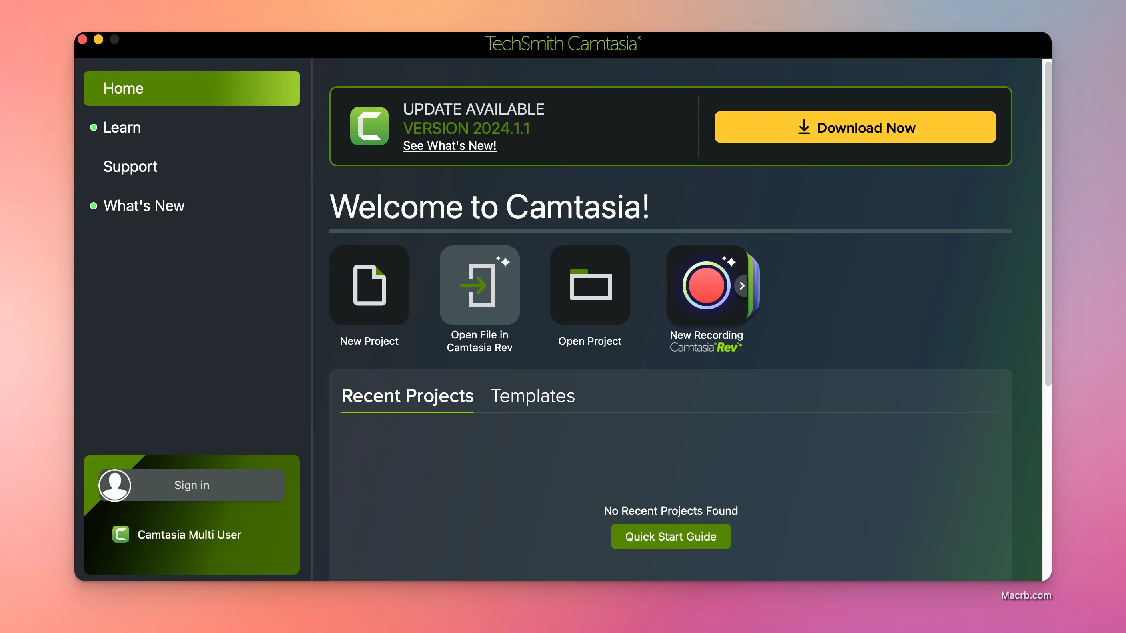The height and width of the screenshot is (633, 1126).
Task: Expand recording options chevron arrow
Action: 741,286
